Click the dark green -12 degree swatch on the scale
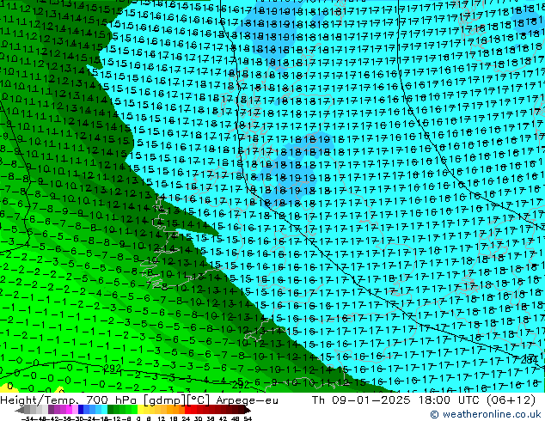Screen dimensions: 545x421 (x=111, y=410)
